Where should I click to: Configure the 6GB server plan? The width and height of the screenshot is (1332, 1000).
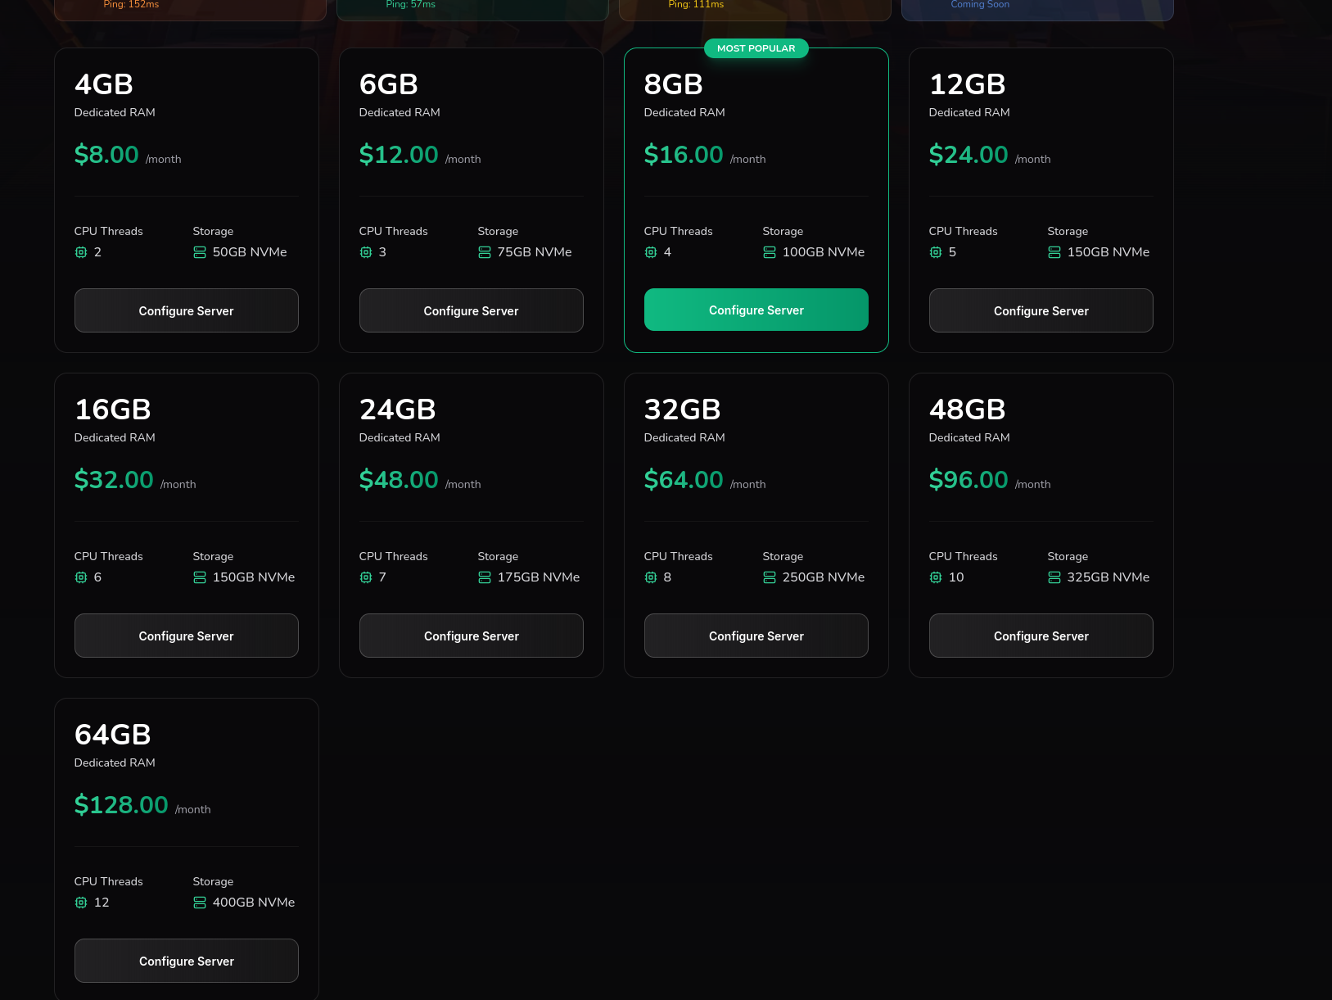(x=472, y=310)
